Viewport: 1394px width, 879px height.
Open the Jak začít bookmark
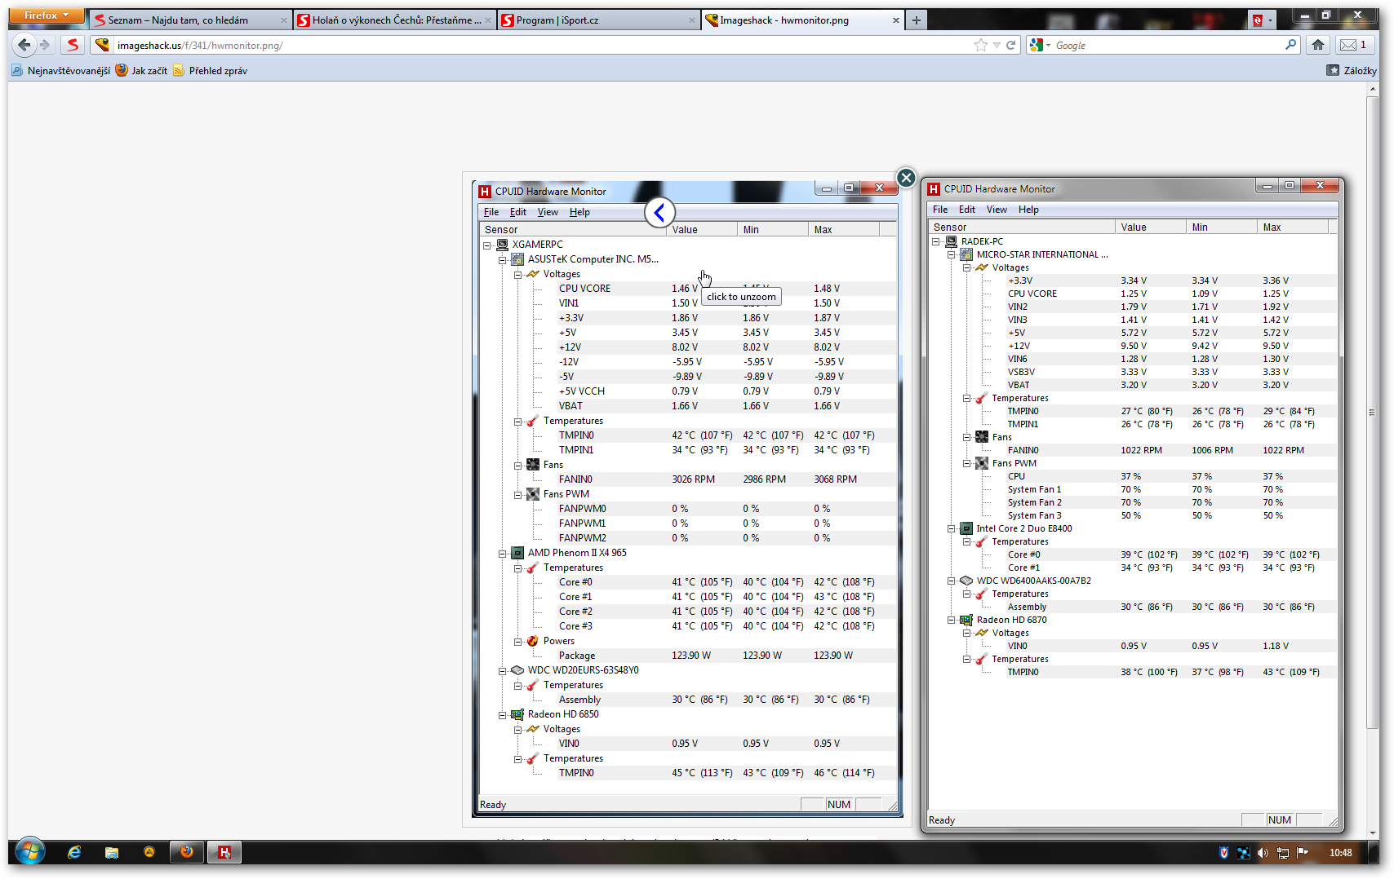coord(142,71)
